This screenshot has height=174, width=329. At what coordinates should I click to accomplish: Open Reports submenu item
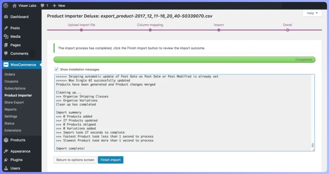click(11, 109)
